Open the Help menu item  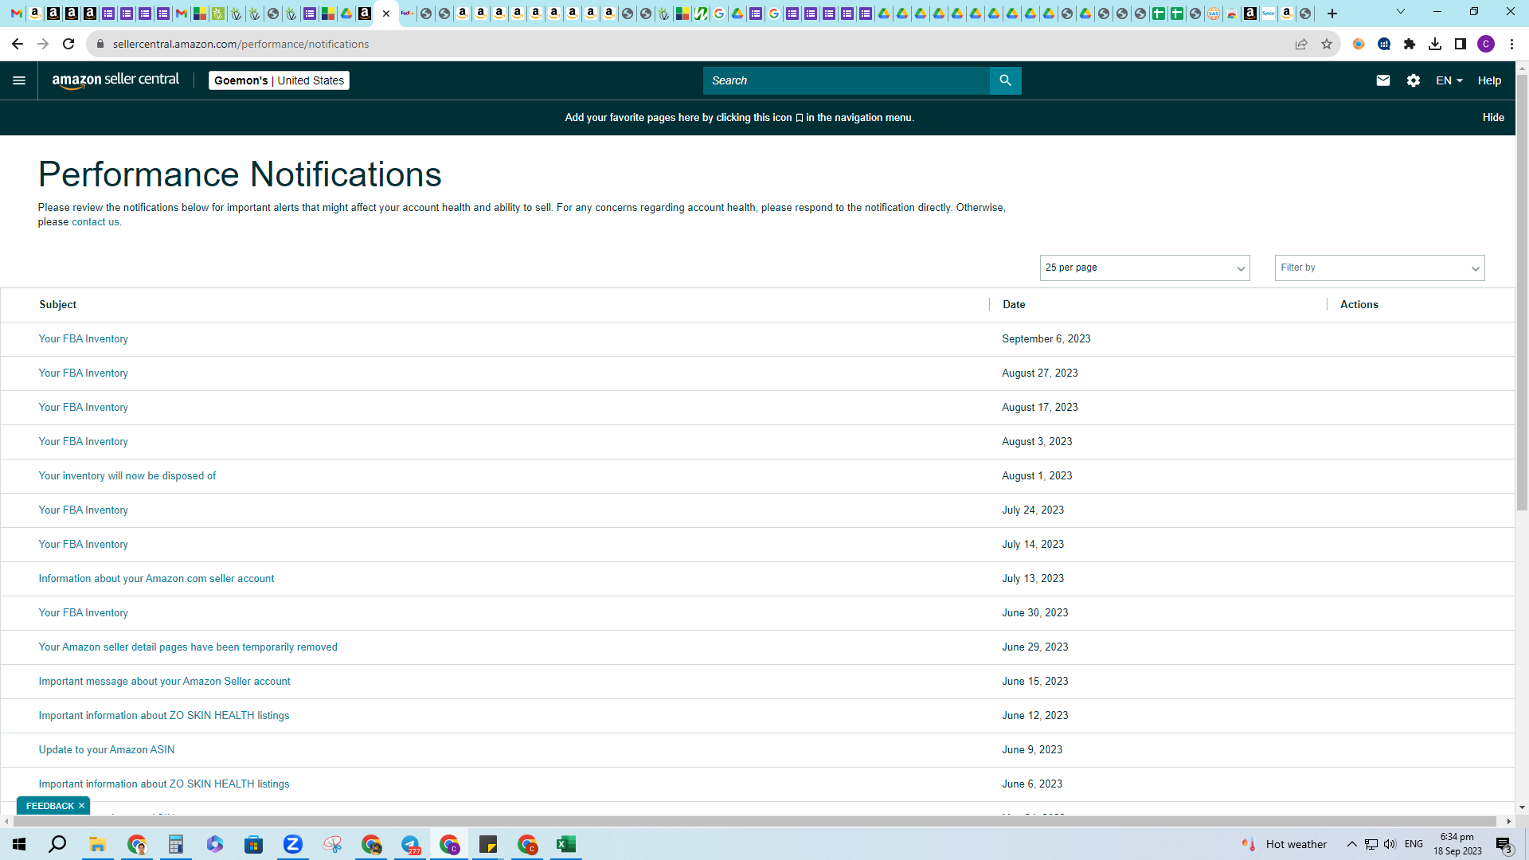point(1489,80)
